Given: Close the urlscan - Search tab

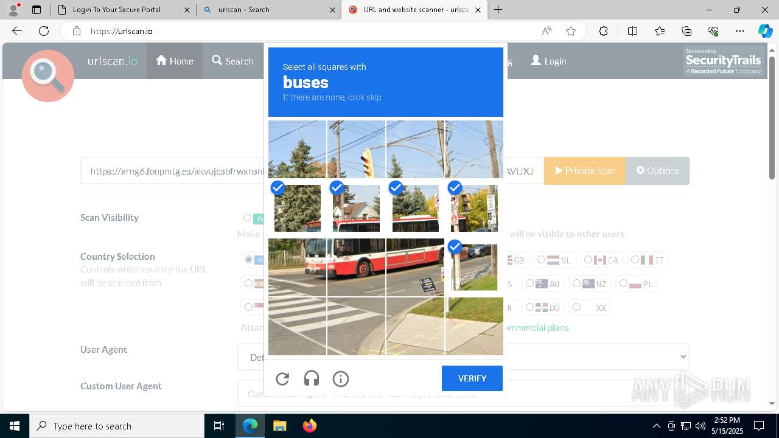Looking at the screenshot, I should click(332, 10).
